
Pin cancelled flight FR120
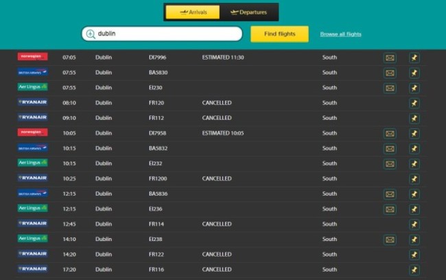coord(414,103)
